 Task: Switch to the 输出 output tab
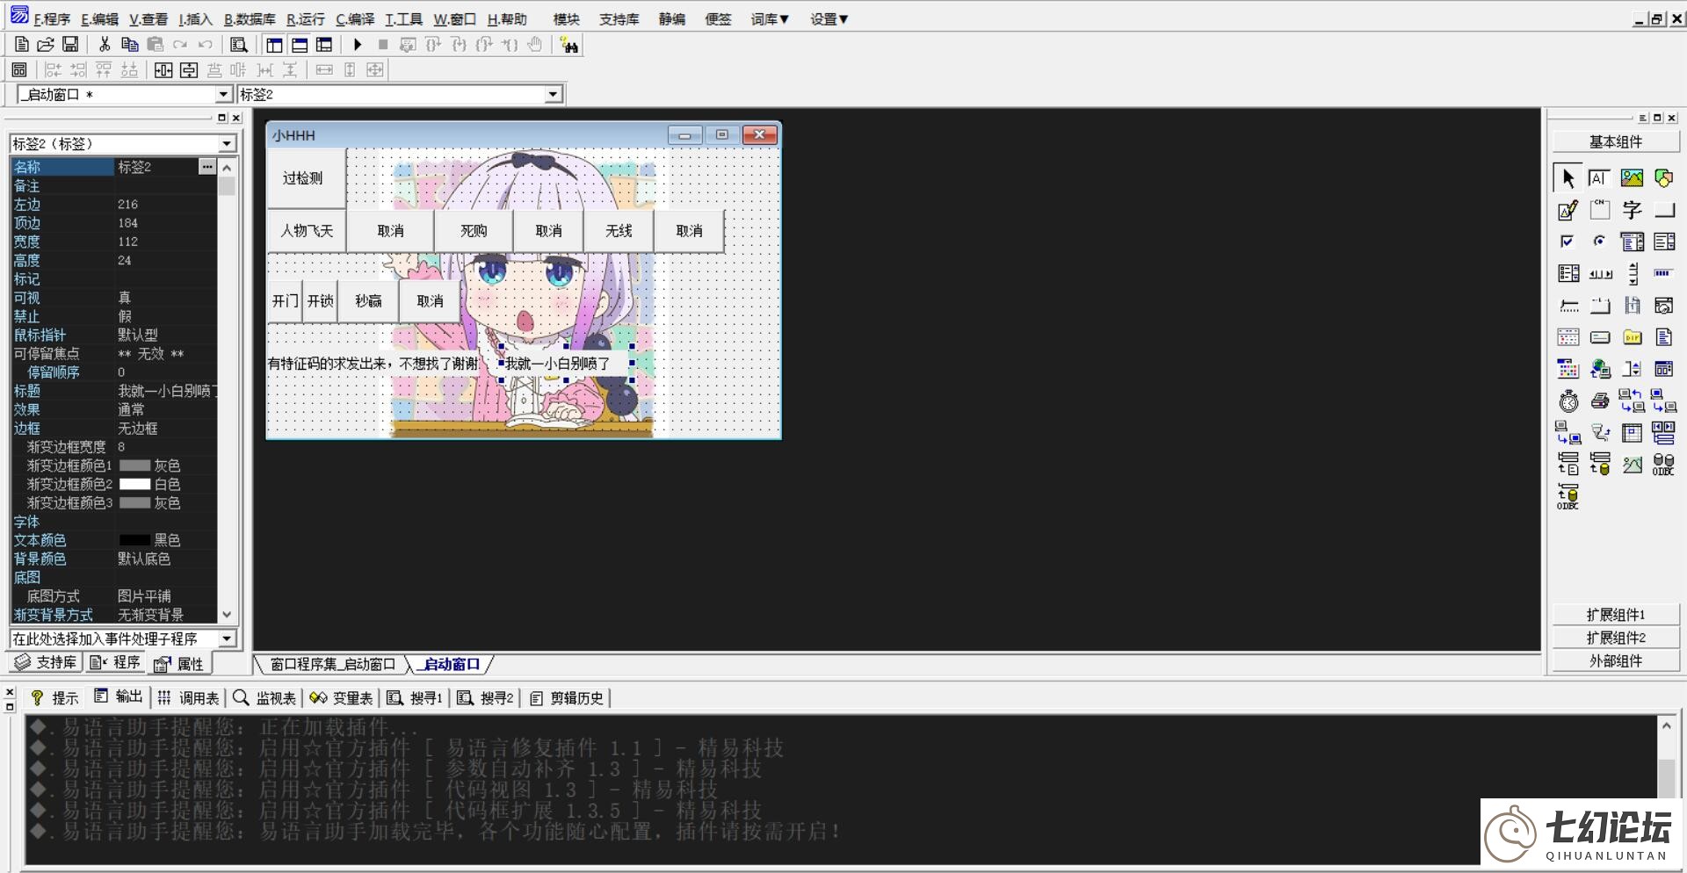coord(119,696)
